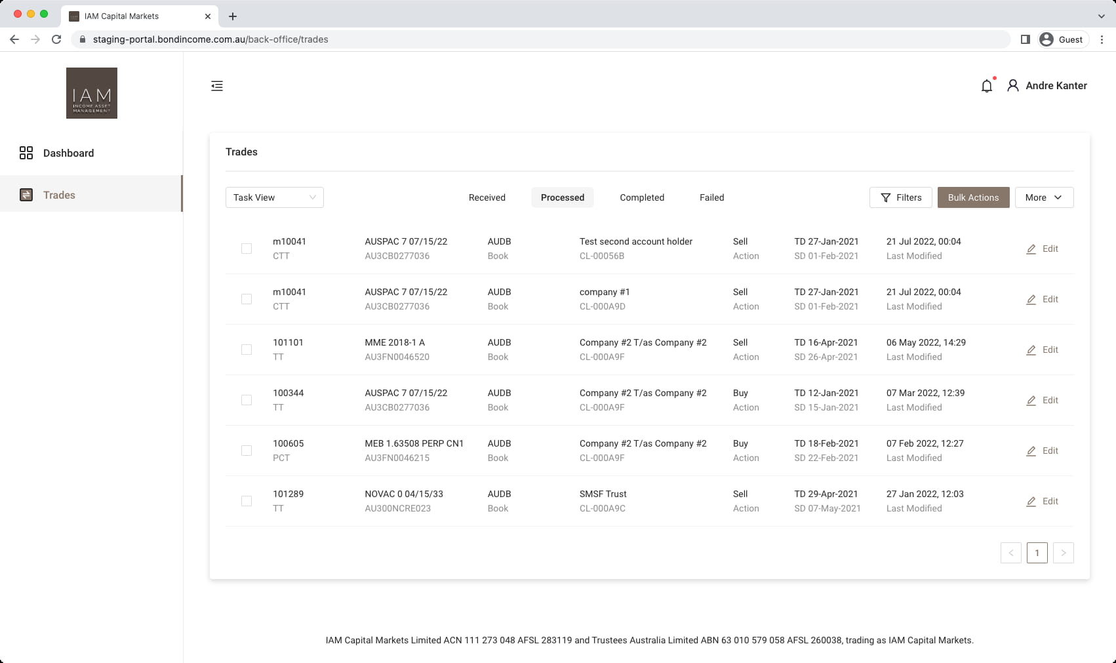Screen dimensions: 1116x663
Task: Switch to the Failed tab
Action: [x=711, y=197]
